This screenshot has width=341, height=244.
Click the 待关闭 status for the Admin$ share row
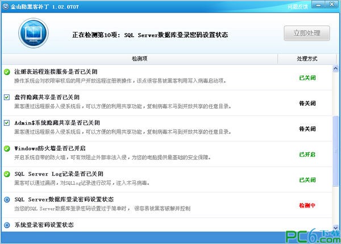307,129
